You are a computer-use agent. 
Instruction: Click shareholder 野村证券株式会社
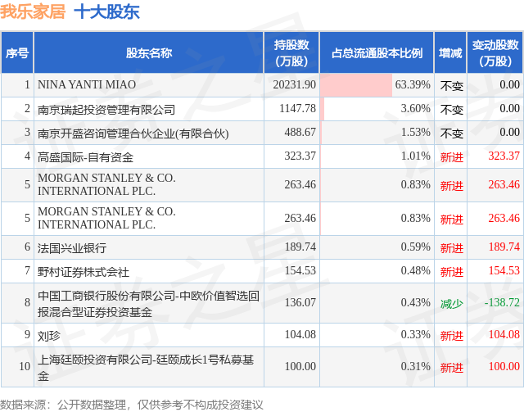point(84,272)
